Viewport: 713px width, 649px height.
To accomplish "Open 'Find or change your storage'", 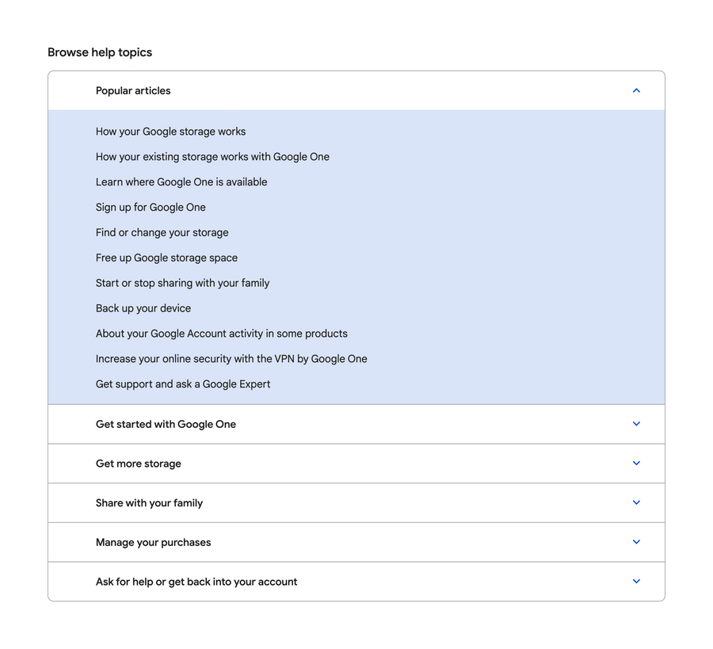I will click(162, 232).
